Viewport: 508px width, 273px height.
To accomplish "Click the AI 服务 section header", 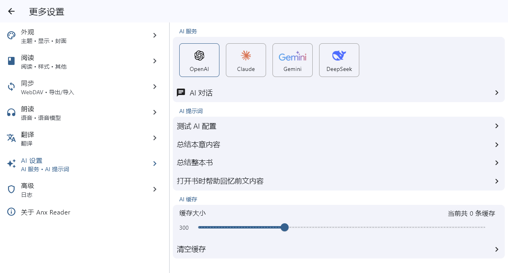I will tap(188, 31).
